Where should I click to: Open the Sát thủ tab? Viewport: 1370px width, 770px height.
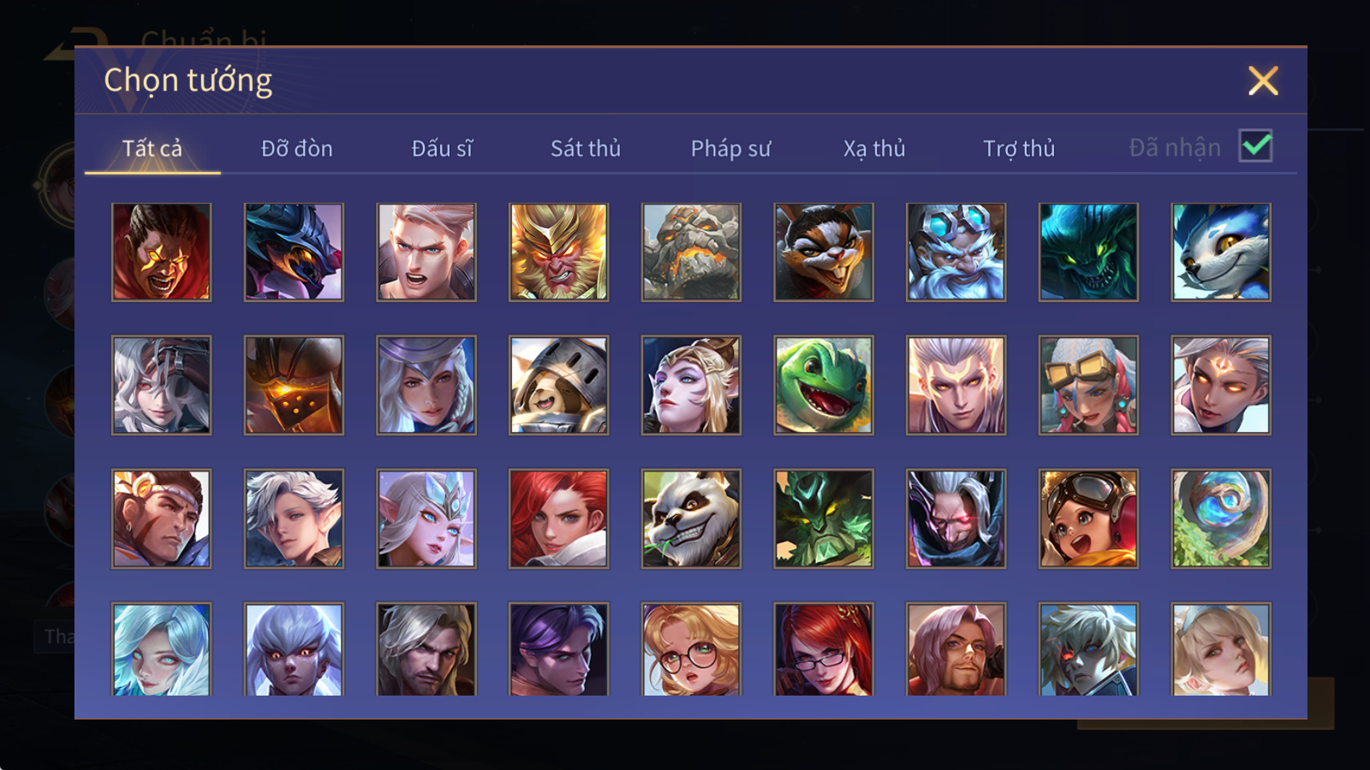coord(586,149)
